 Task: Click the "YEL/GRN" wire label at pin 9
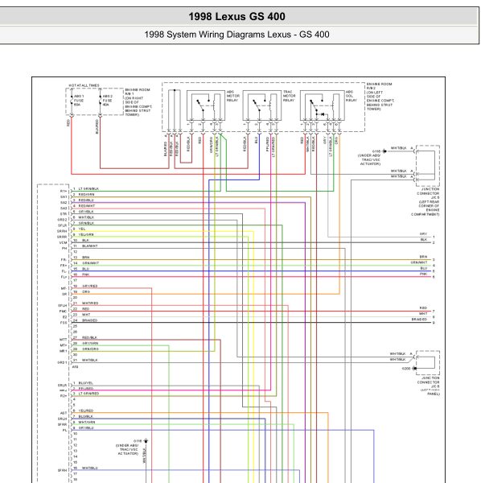click(86, 234)
